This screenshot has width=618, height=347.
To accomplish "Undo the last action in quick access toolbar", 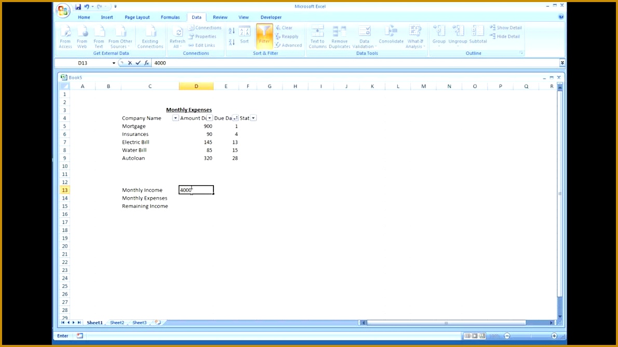I will click(87, 7).
